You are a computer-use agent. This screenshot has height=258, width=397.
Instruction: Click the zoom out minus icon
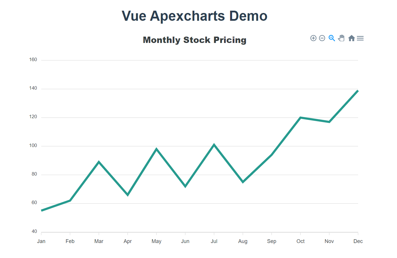(322, 38)
